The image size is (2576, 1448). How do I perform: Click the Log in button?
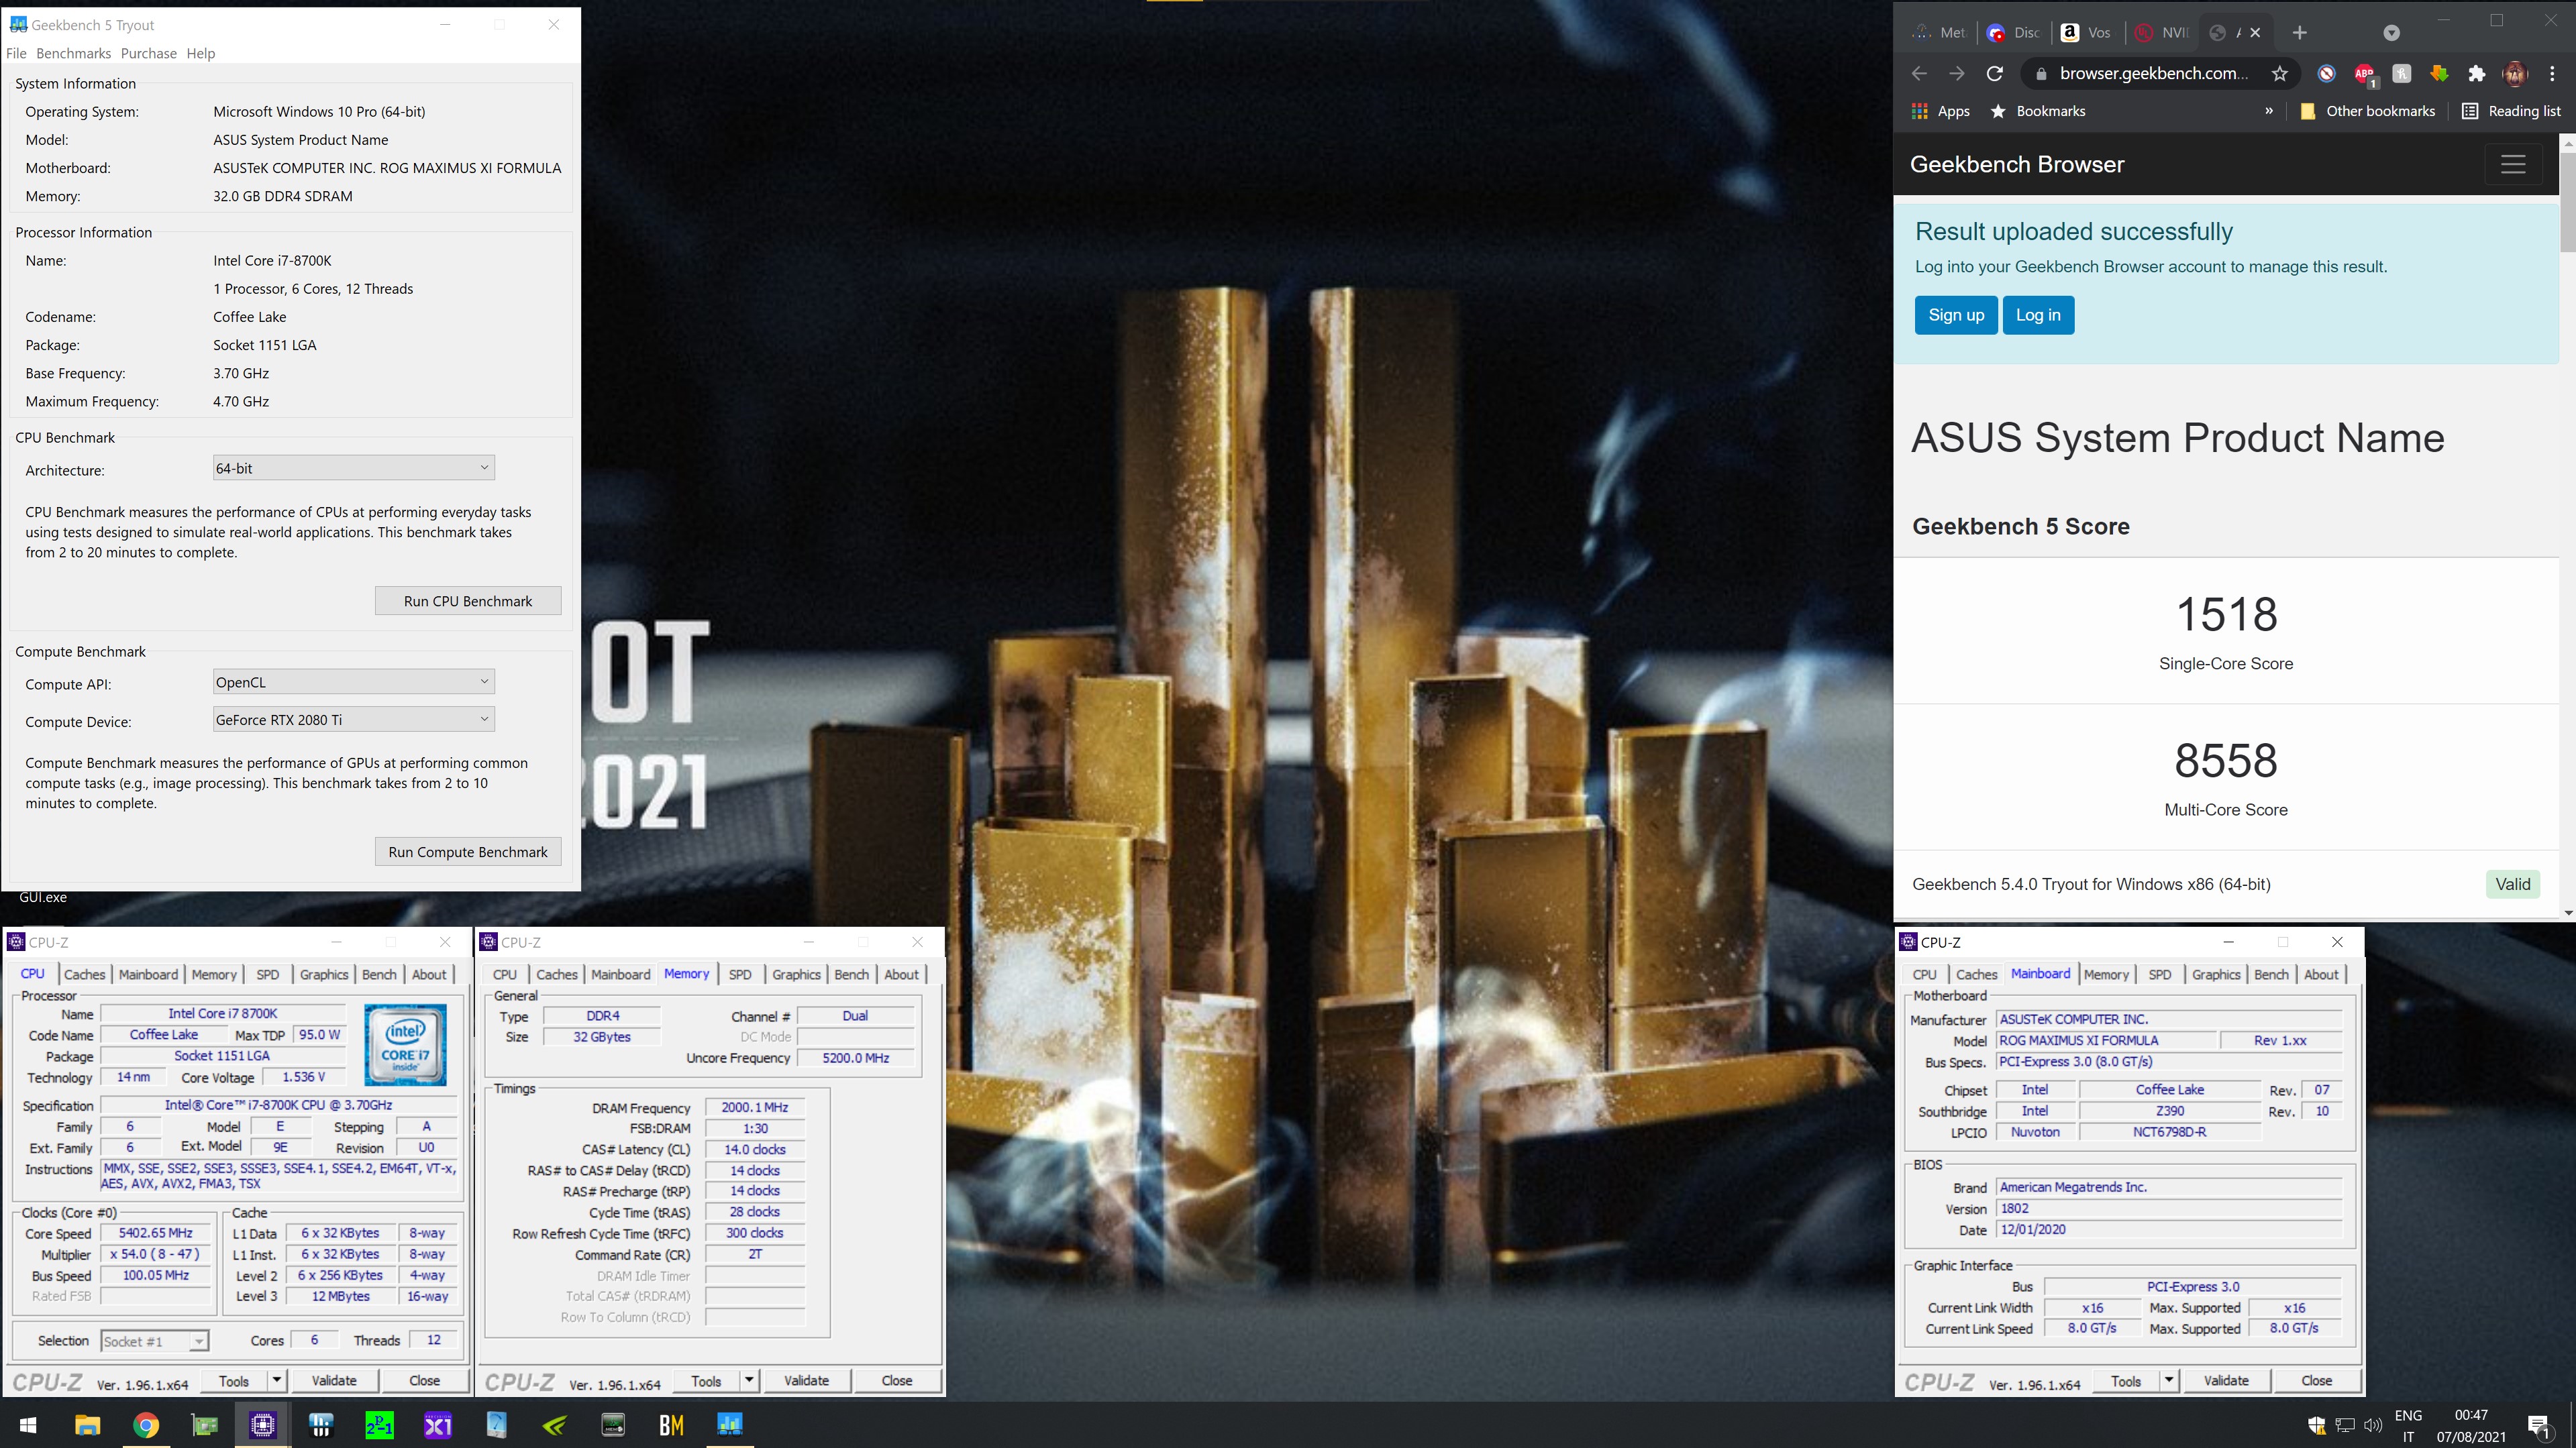click(2038, 315)
